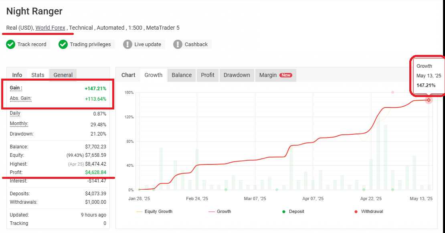Screen dimensions: 445x233
Task: Show the Drawdown chart tab
Action: pyautogui.click(x=237, y=75)
